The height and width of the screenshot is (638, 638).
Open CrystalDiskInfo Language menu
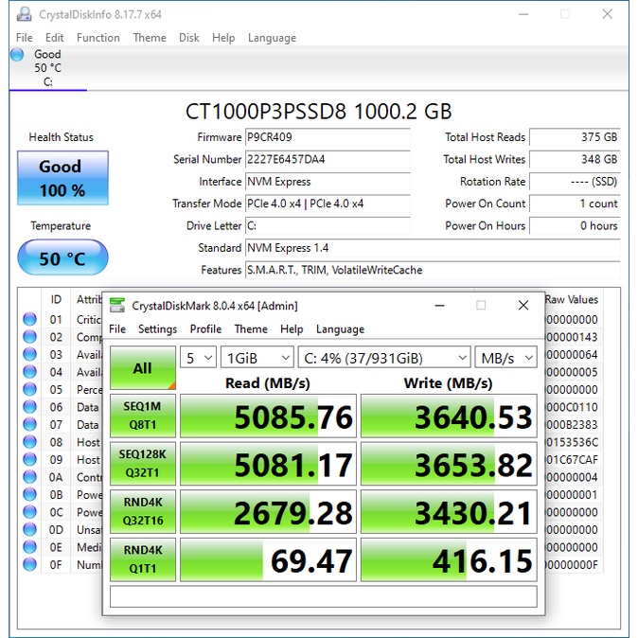pyautogui.click(x=272, y=38)
